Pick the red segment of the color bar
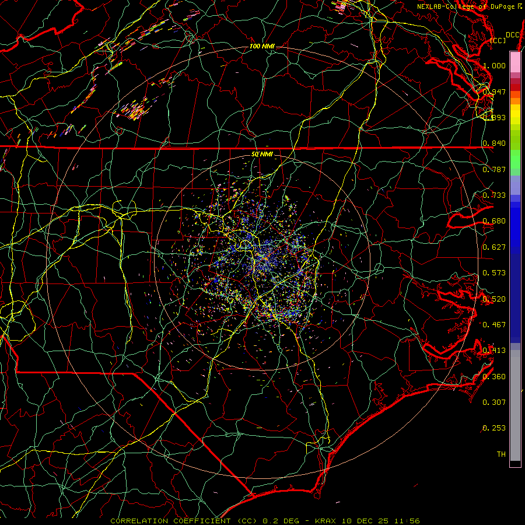Image resolution: width=525 pixels, height=525 pixels. pyautogui.click(x=515, y=87)
